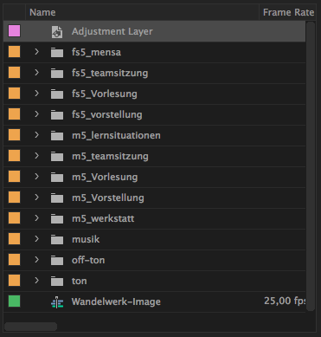Select the musik name text
321x337 pixels.
click(x=86, y=239)
